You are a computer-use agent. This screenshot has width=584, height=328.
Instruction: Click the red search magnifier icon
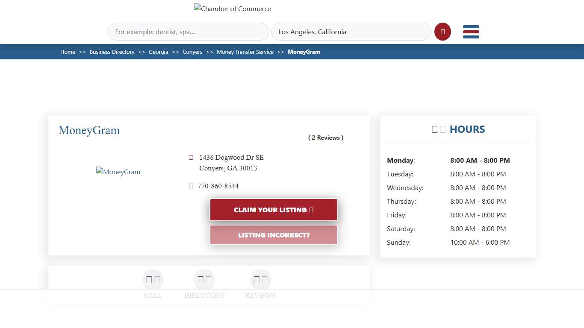[442, 32]
